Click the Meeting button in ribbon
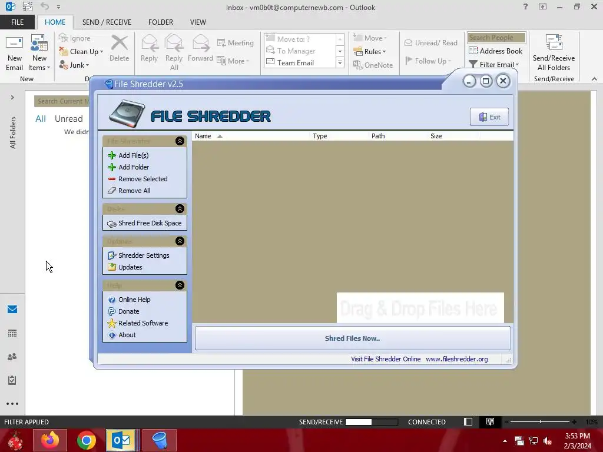Image resolution: width=603 pixels, height=452 pixels. (236, 42)
